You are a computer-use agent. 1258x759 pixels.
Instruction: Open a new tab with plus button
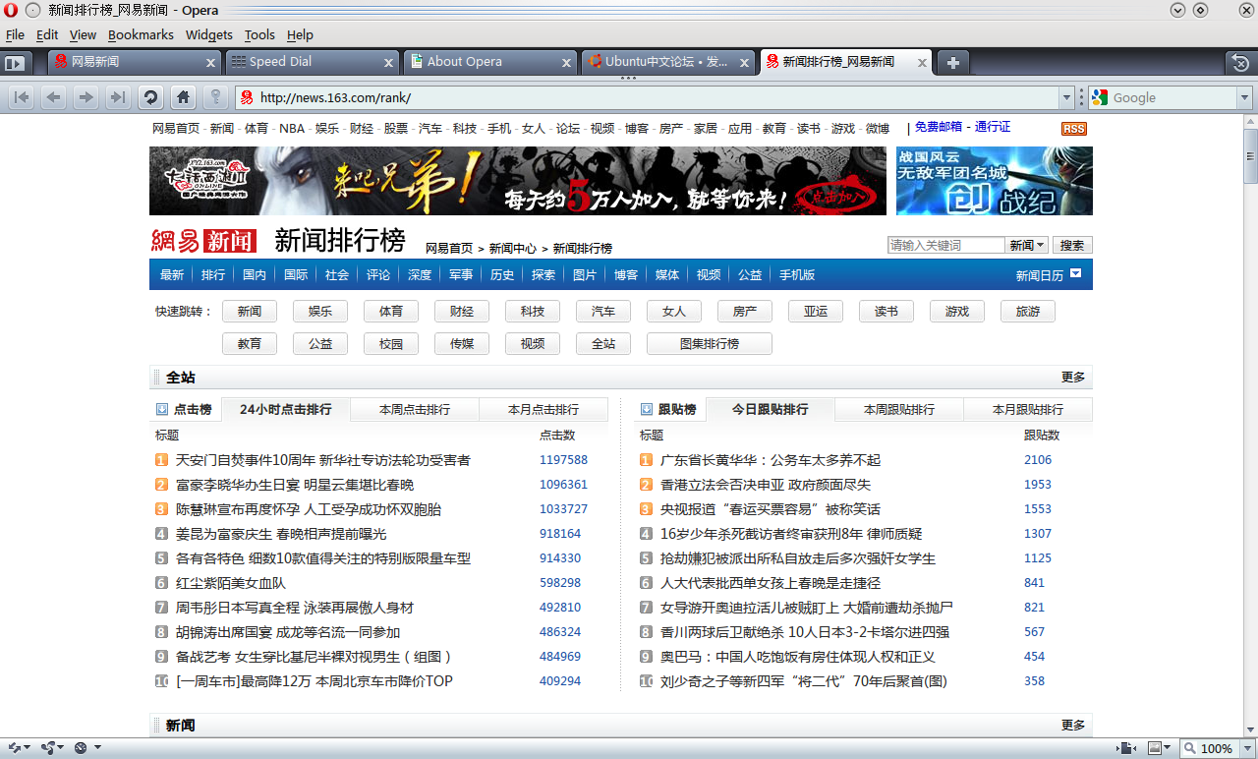pos(951,62)
